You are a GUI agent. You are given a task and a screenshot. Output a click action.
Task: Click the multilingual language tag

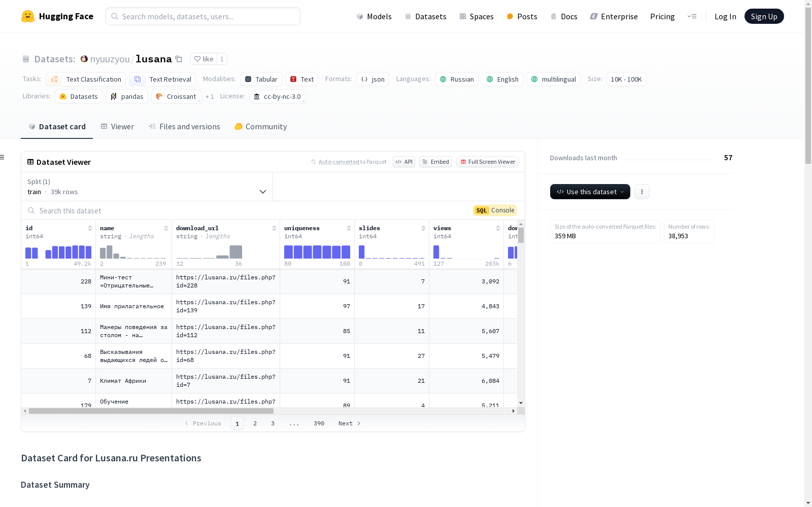(x=553, y=79)
